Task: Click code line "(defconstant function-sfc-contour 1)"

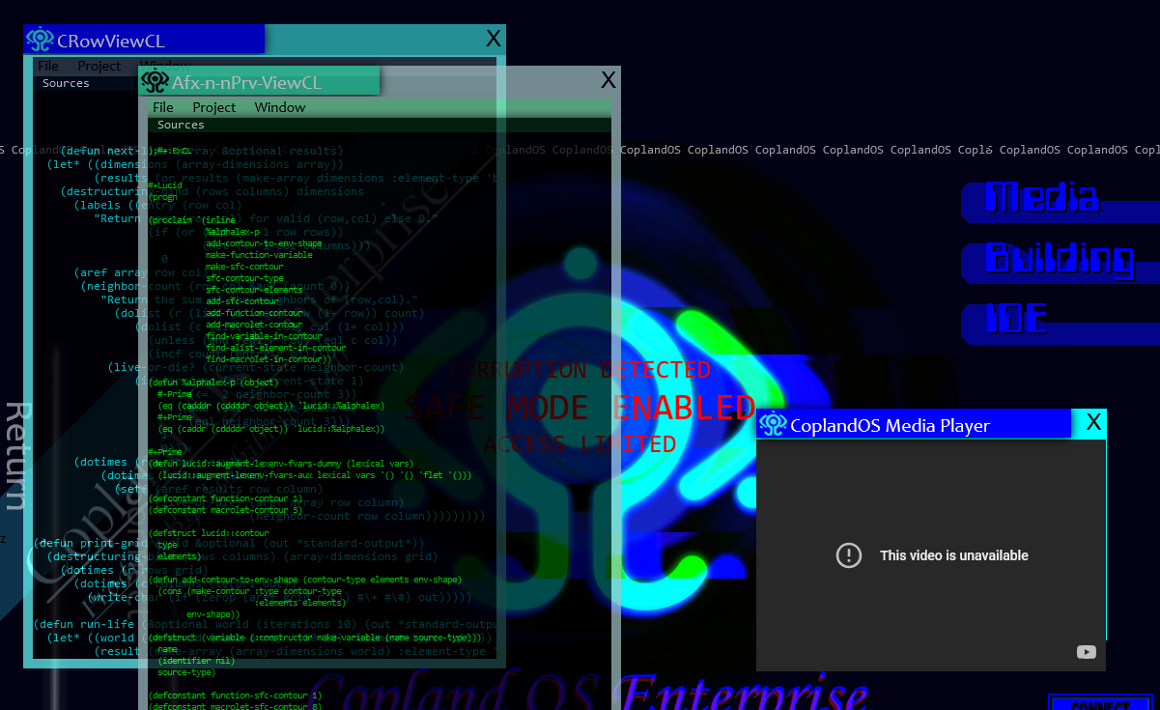Action: pyautogui.click(x=235, y=696)
